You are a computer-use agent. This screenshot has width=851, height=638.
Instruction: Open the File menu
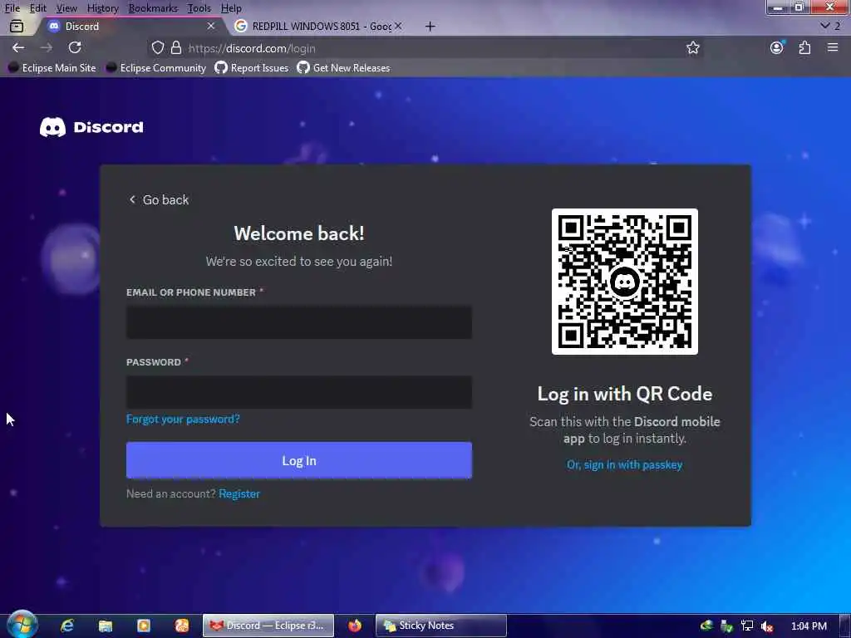pos(12,8)
